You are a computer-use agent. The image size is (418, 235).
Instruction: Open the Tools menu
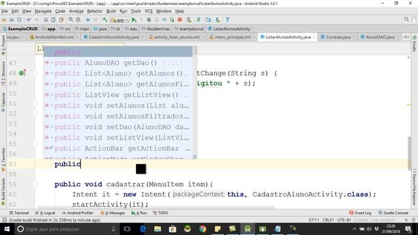coord(136,11)
